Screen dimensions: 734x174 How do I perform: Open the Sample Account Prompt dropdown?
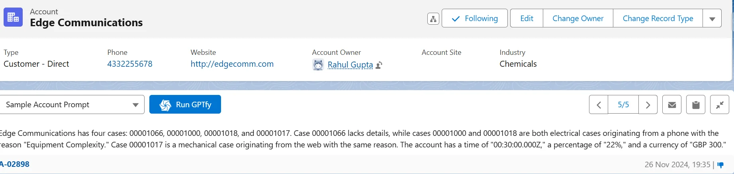coord(71,104)
